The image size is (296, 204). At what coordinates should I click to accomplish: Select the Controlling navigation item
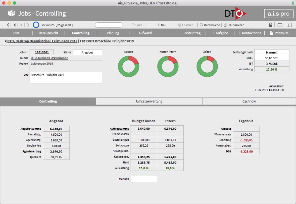81,33
